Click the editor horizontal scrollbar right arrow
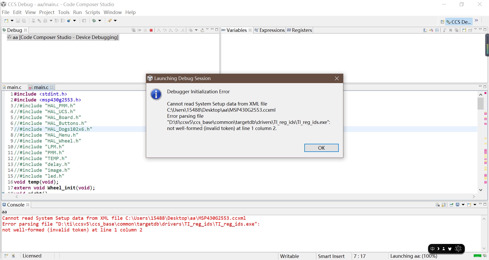 474,197
